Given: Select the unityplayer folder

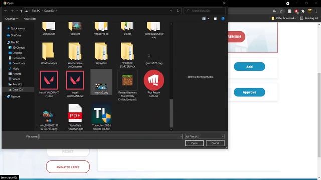Looking at the screenshot, I should pos(49,29).
